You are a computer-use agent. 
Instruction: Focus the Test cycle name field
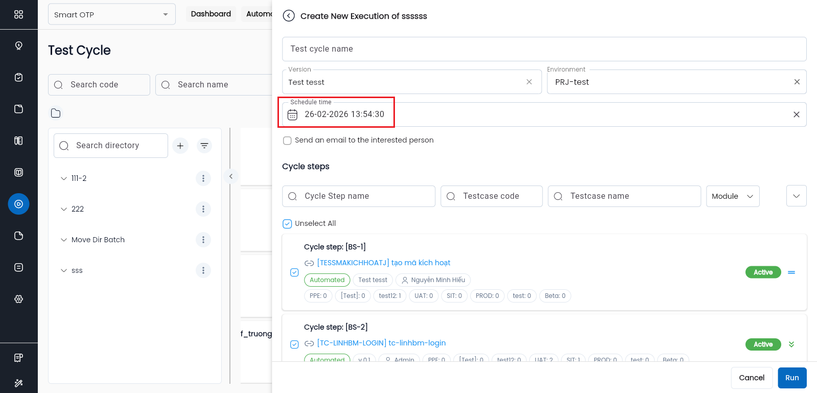point(544,49)
